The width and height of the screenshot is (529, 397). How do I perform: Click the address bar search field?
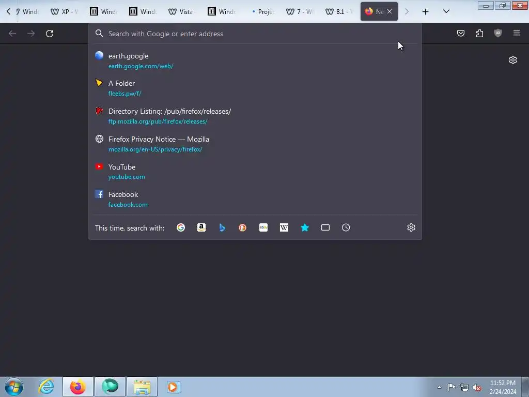[255, 34]
